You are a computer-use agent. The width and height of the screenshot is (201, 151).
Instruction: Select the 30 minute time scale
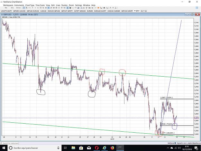click(x=46, y=8)
